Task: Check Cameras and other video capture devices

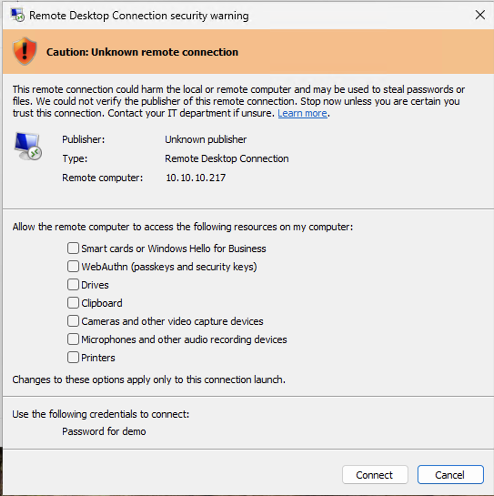Action: 73,321
